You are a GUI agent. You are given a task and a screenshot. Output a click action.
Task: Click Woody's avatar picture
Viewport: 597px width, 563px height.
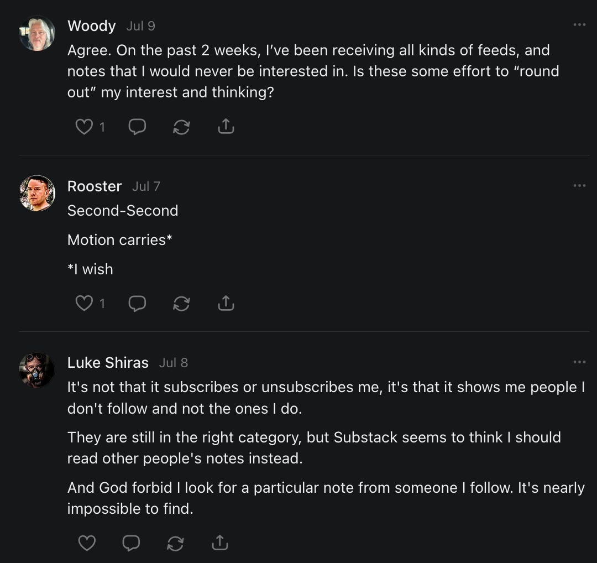[37, 33]
